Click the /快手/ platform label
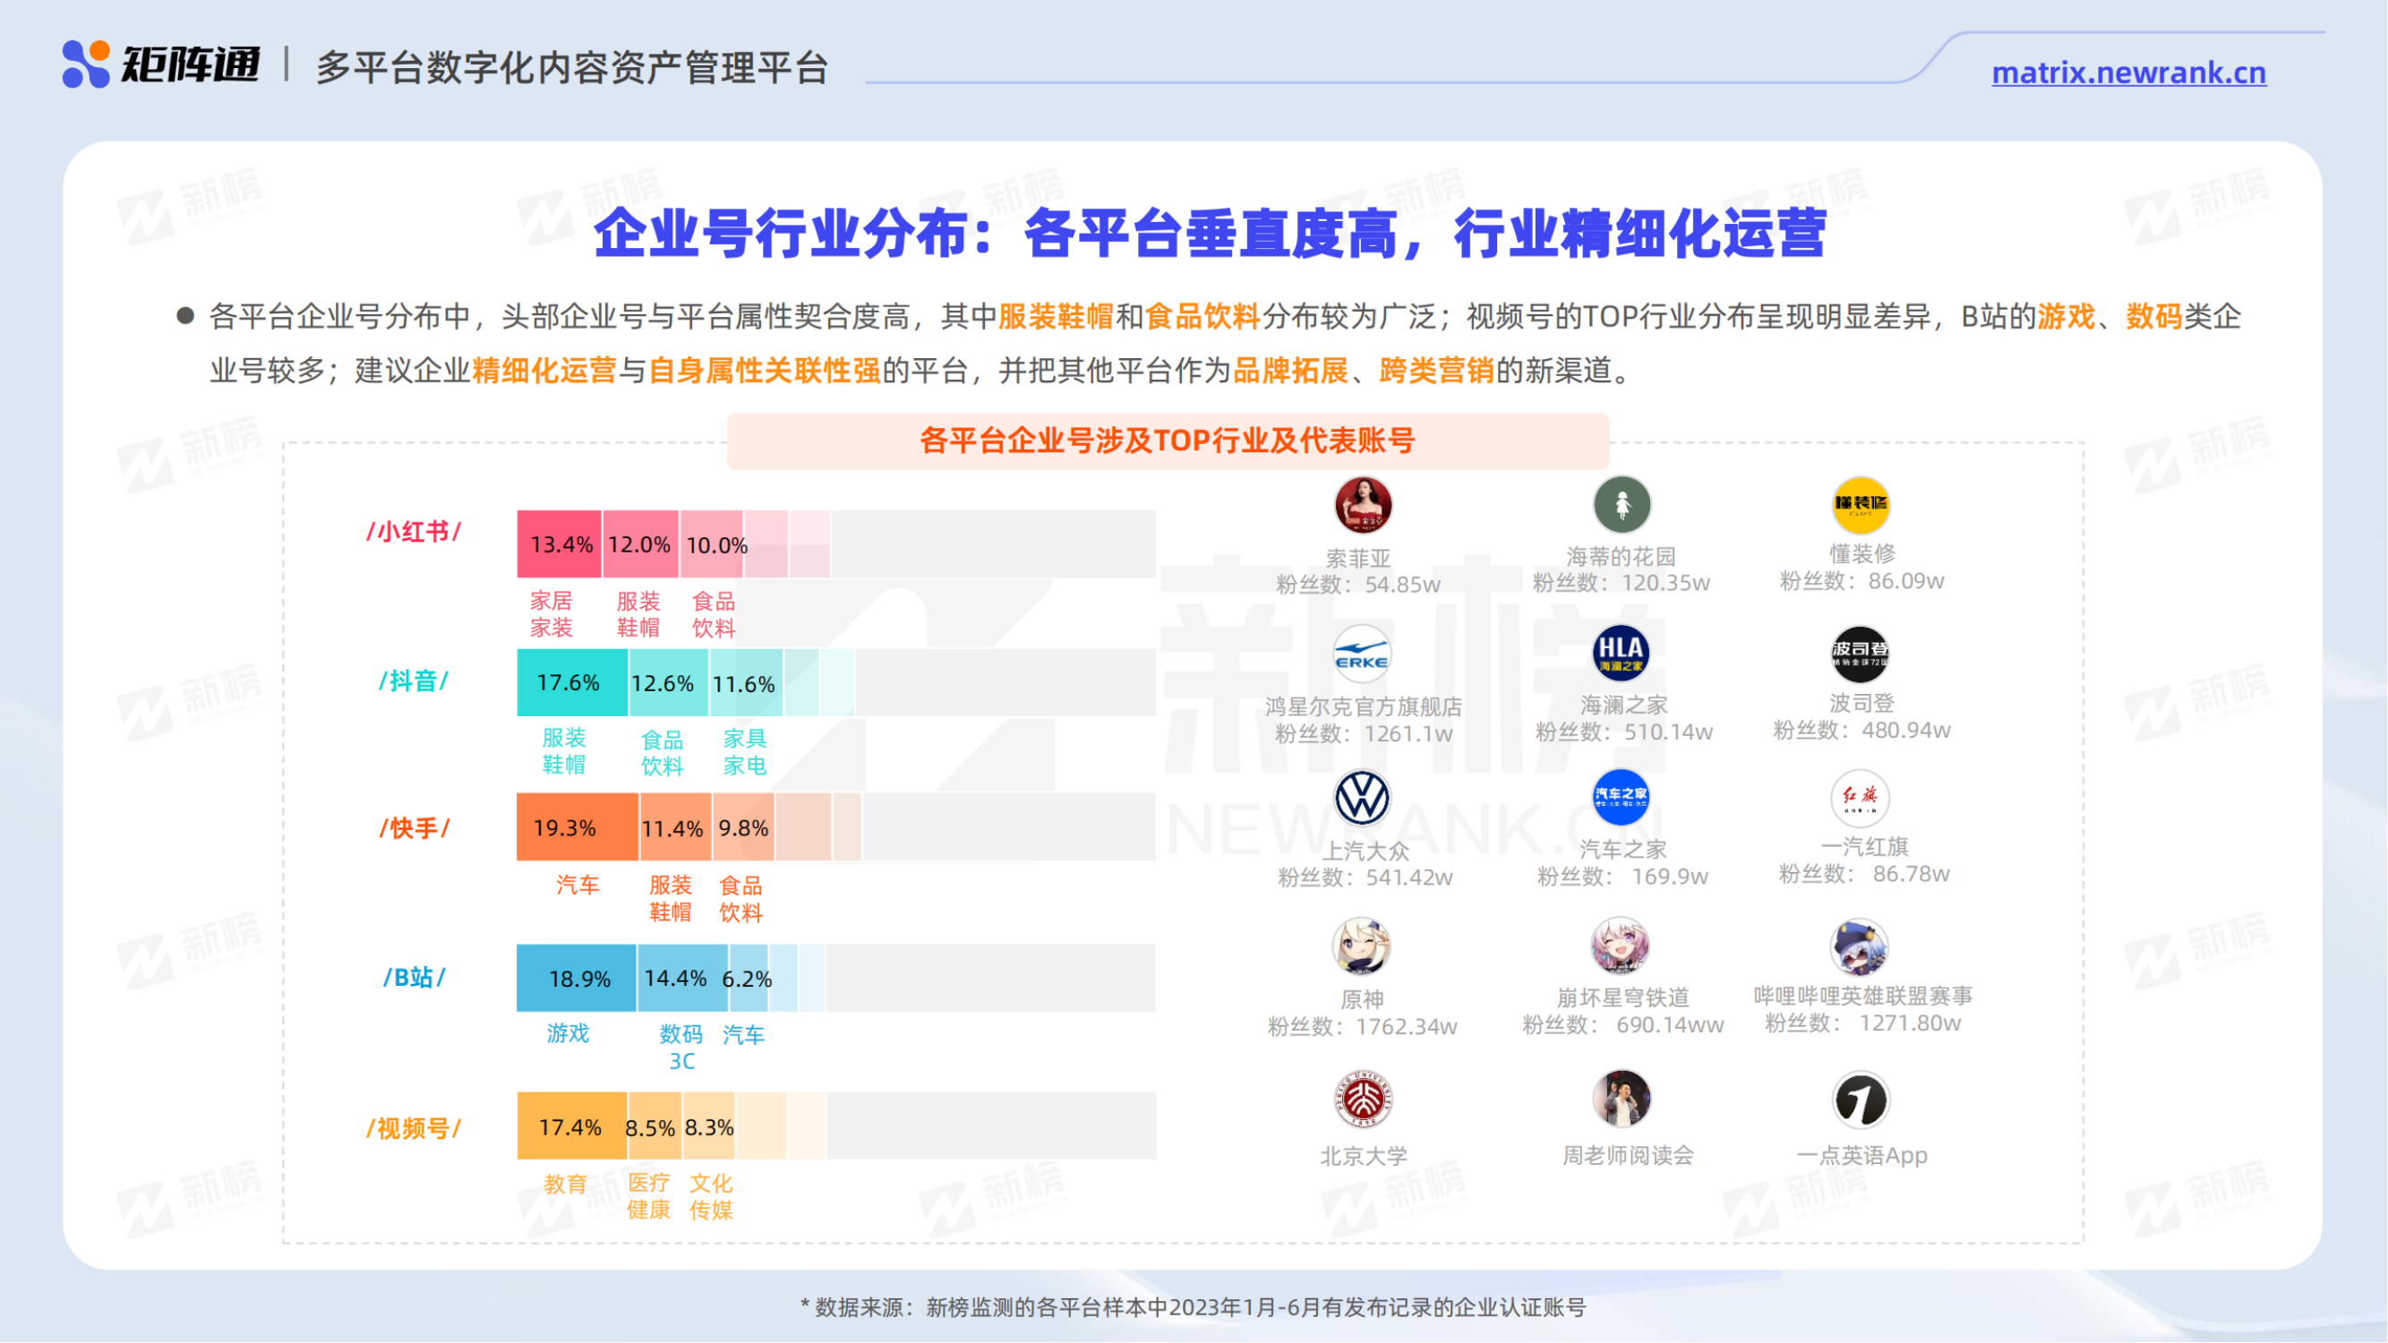The image size is (2388, 1343). coord(414,828)
